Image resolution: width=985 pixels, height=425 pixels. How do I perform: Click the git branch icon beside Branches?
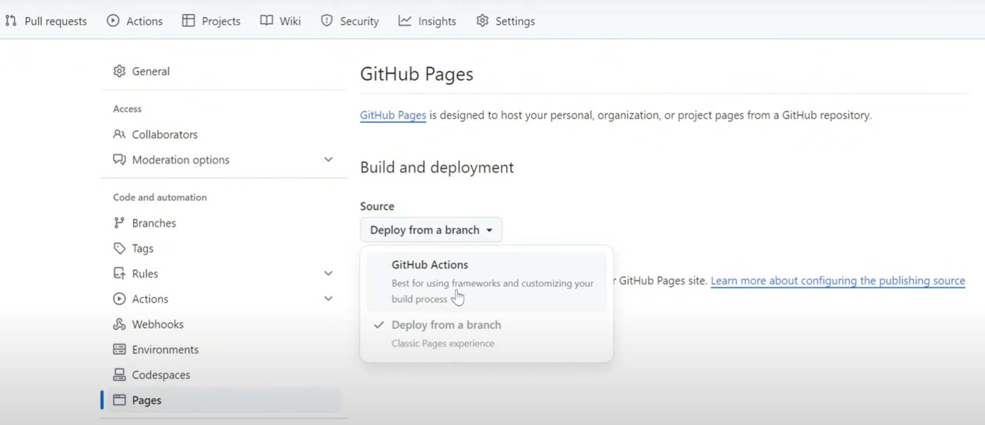120,223
